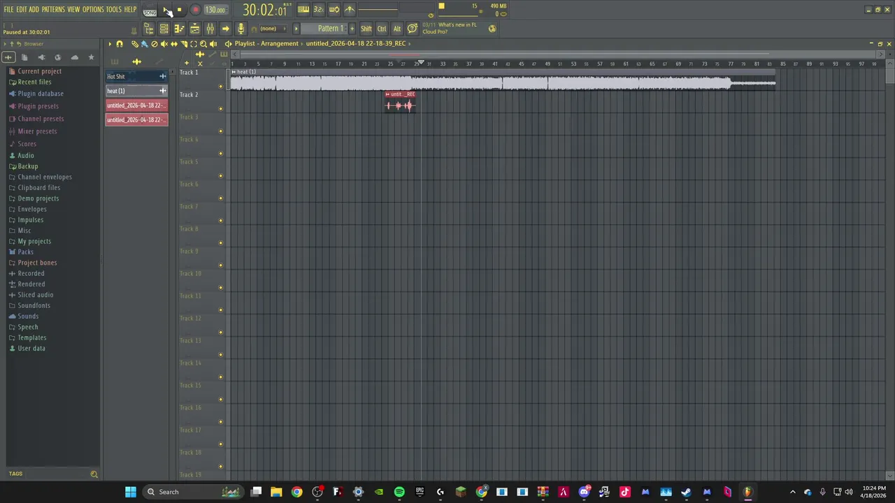
Task: Mute Track 2 with its yellow dot
Action: (x=221, y=109)
